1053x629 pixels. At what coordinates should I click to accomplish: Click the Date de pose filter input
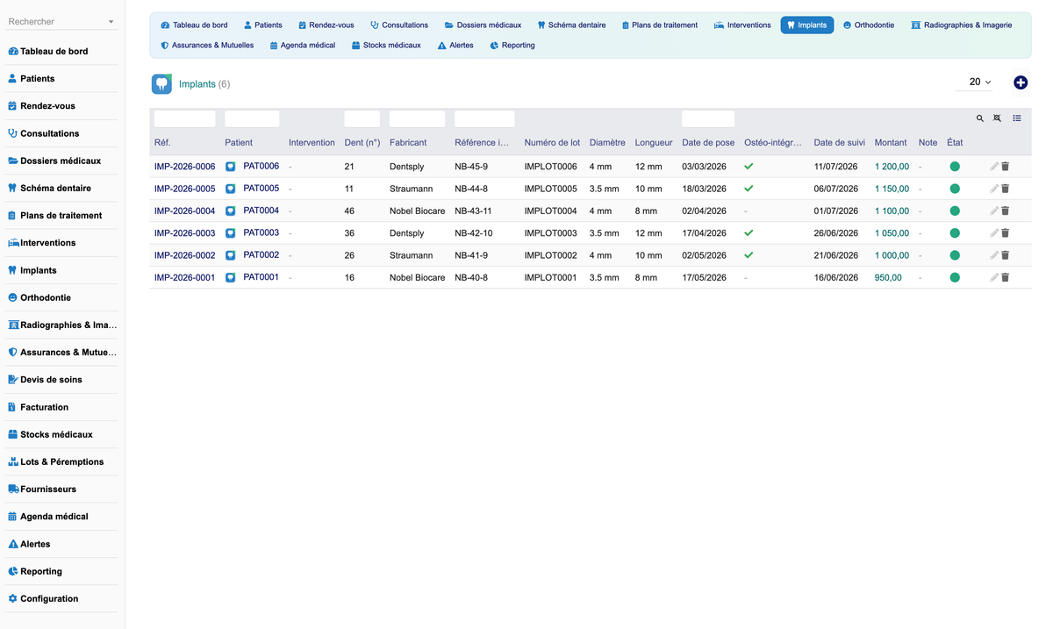(708, 118)
